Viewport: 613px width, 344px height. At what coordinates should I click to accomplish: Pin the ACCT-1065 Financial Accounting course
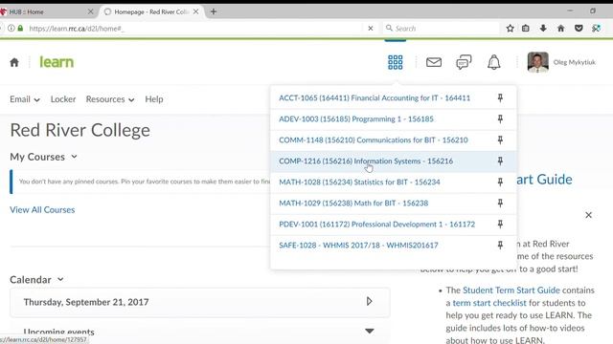pos(500,97)
